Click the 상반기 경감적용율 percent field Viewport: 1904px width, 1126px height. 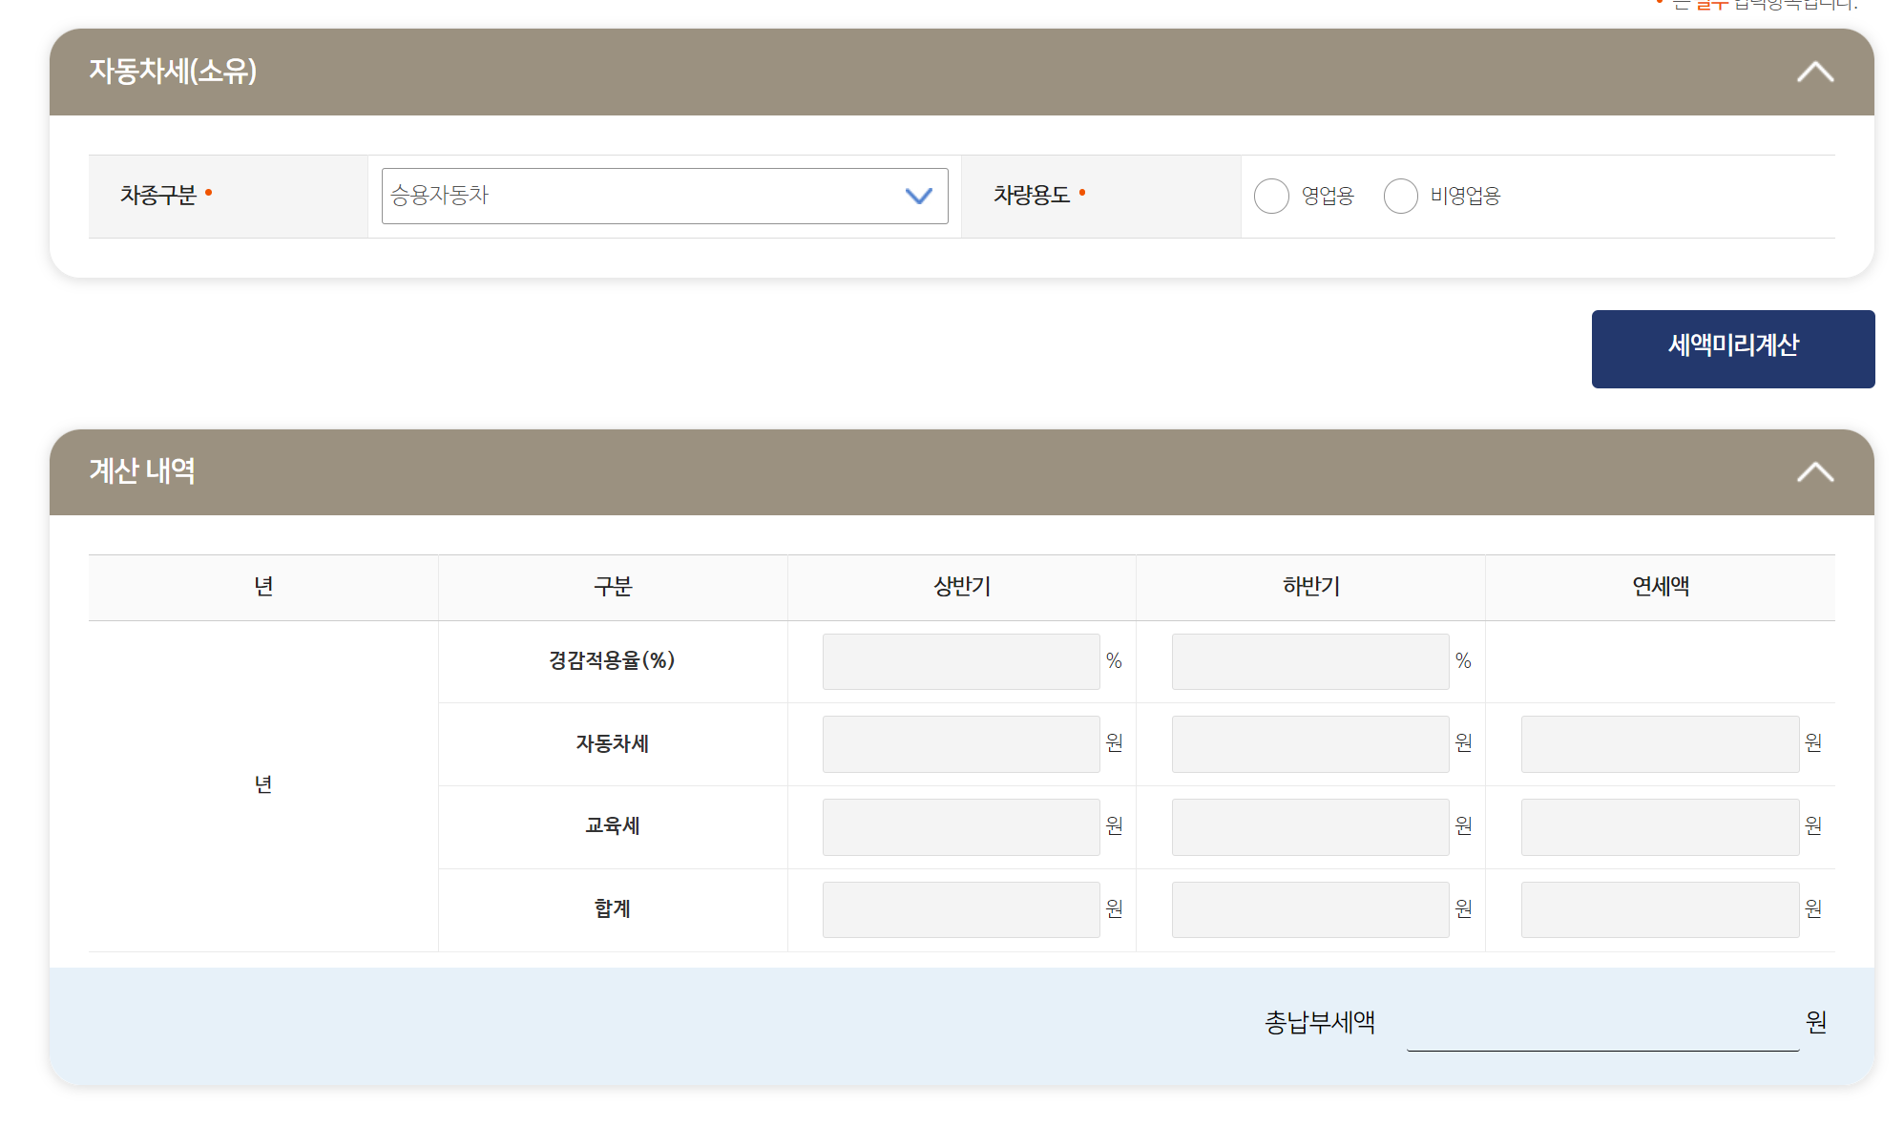pos(960,661)
